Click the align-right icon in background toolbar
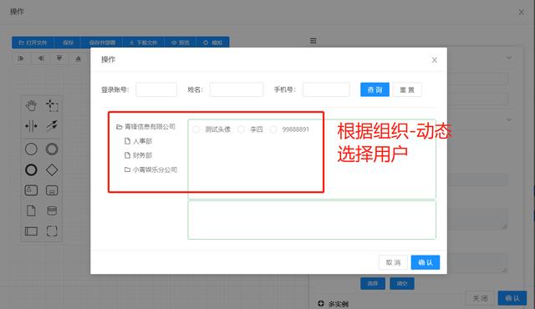535x309 pixels. pos(41,58)
